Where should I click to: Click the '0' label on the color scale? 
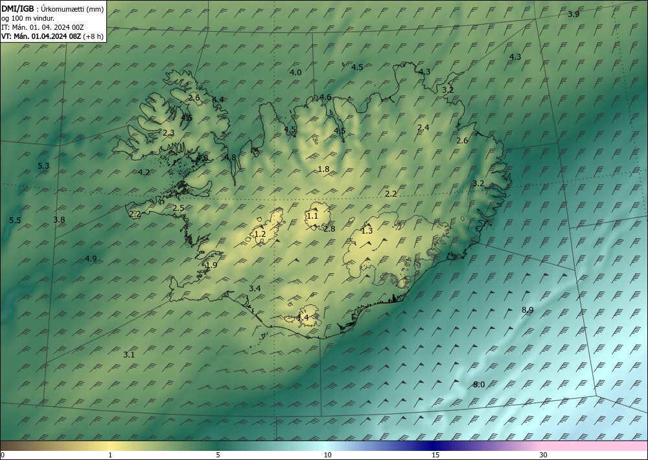pyautogui.click(x=3, y=455)
